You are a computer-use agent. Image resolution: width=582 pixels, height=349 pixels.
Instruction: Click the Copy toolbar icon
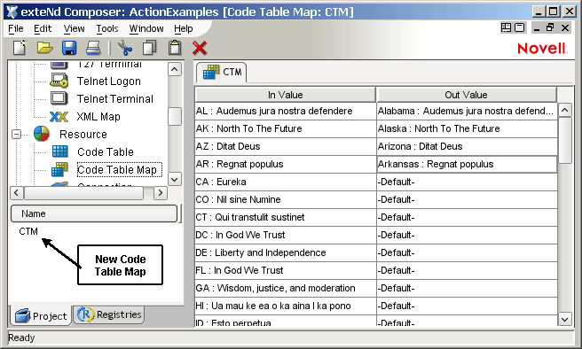pos(150,48)
